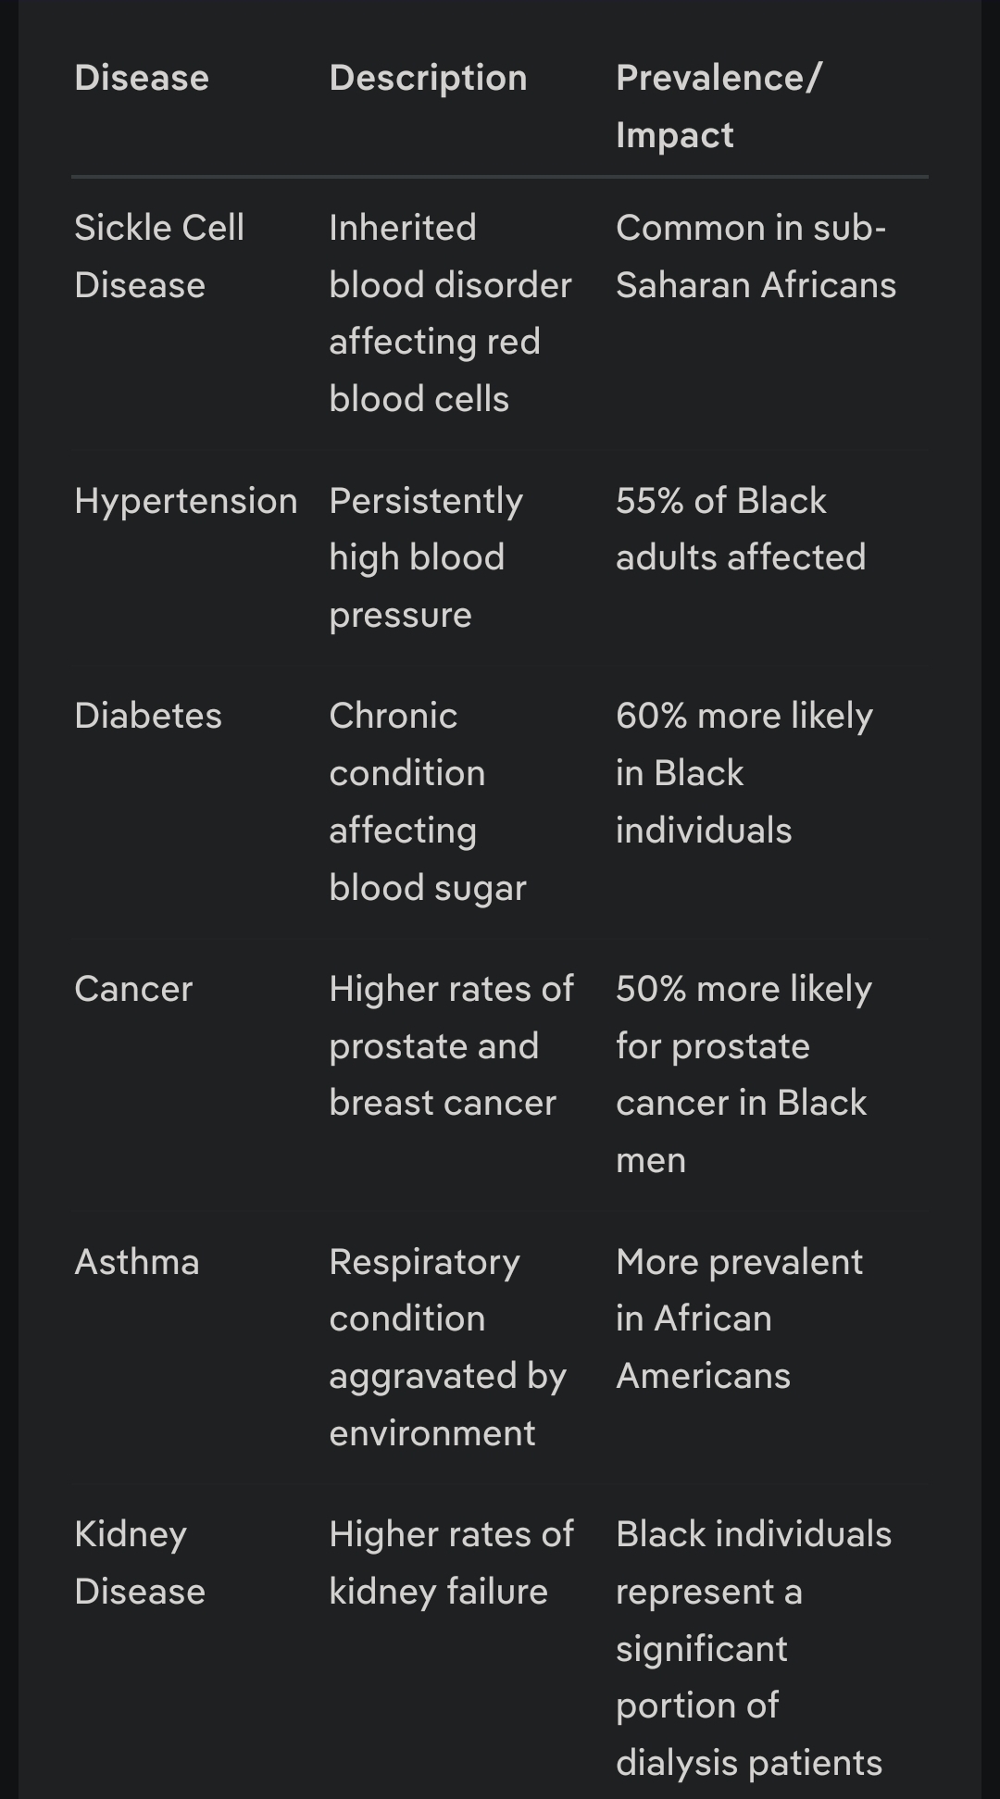
Task: Select 'Higher rates of kidney failure' cell
Action: pyautogui.click(x=452, y=1563)
